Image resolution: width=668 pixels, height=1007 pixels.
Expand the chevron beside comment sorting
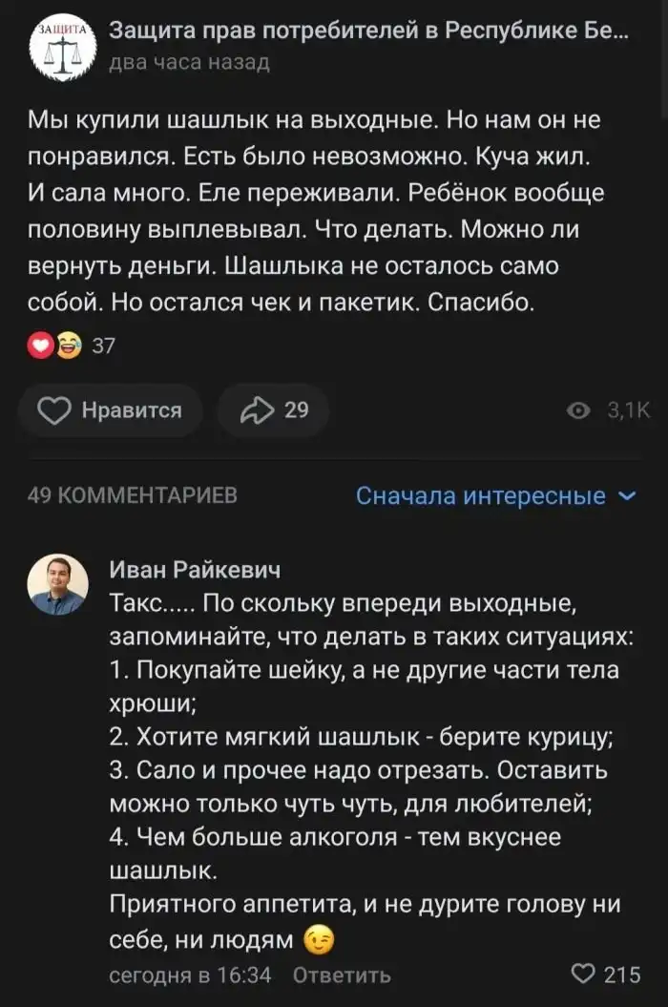[627, 496]
